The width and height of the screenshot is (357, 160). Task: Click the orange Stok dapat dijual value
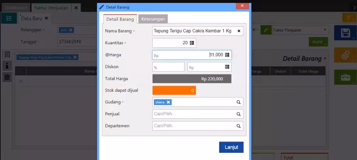click(174, 90)
